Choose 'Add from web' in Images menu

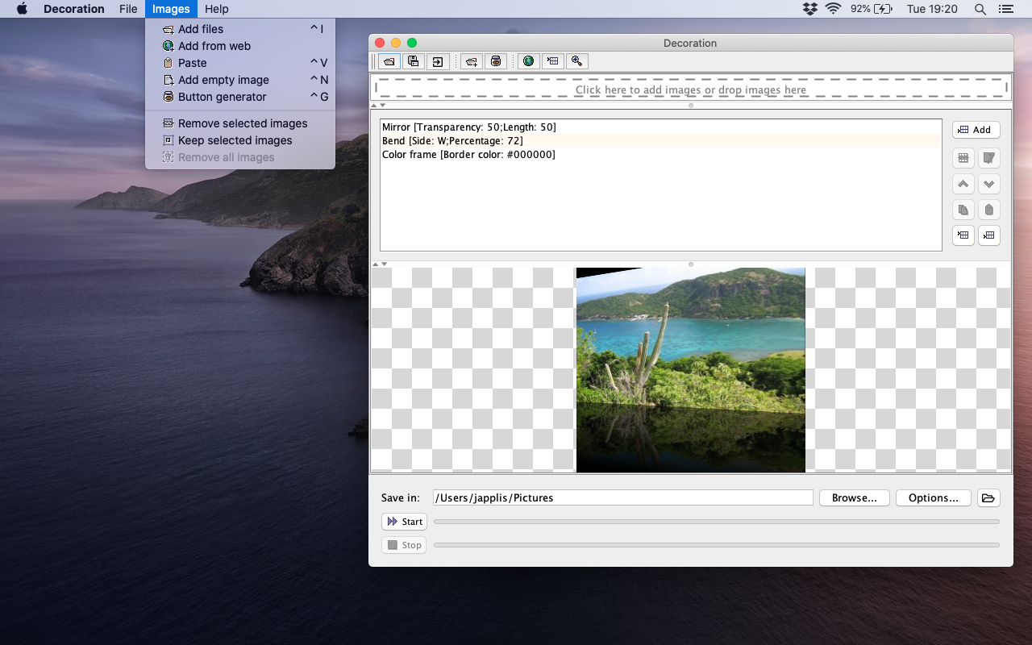tap(214, 46)
